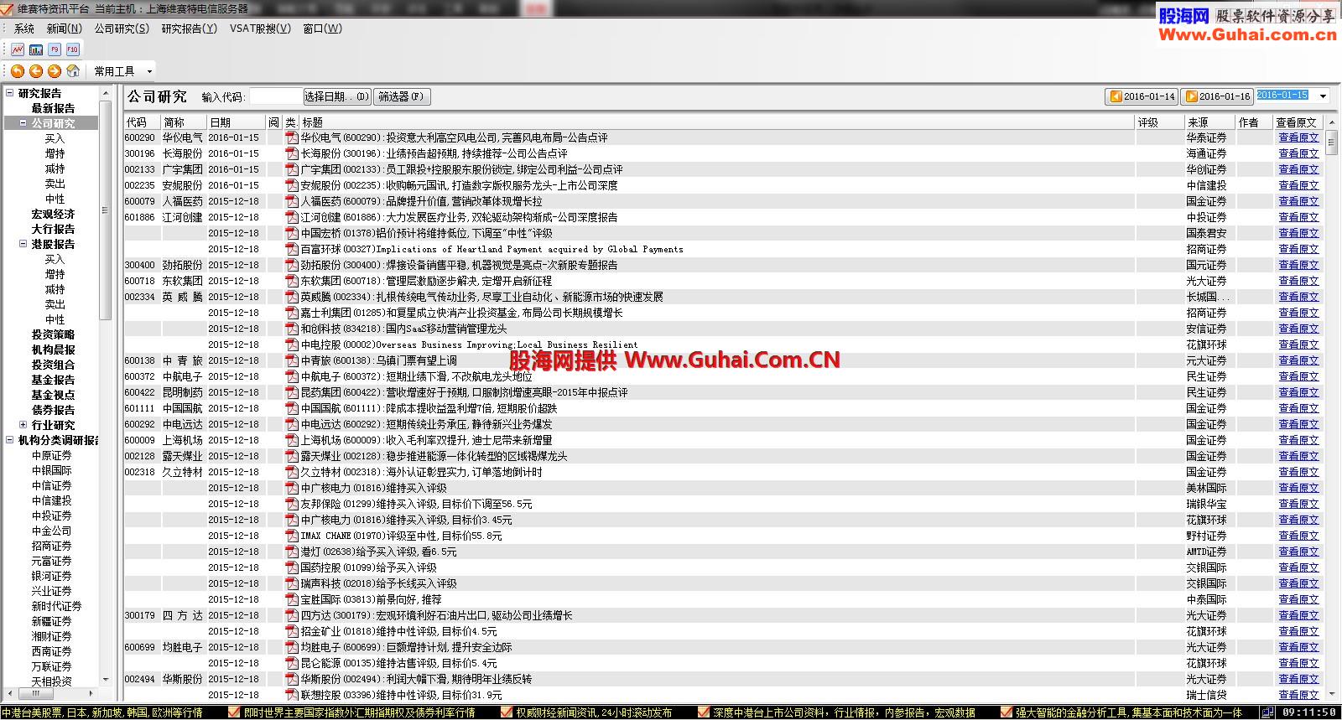Open PDF icon for 华仪电气(600290) report

click(292, 137)
